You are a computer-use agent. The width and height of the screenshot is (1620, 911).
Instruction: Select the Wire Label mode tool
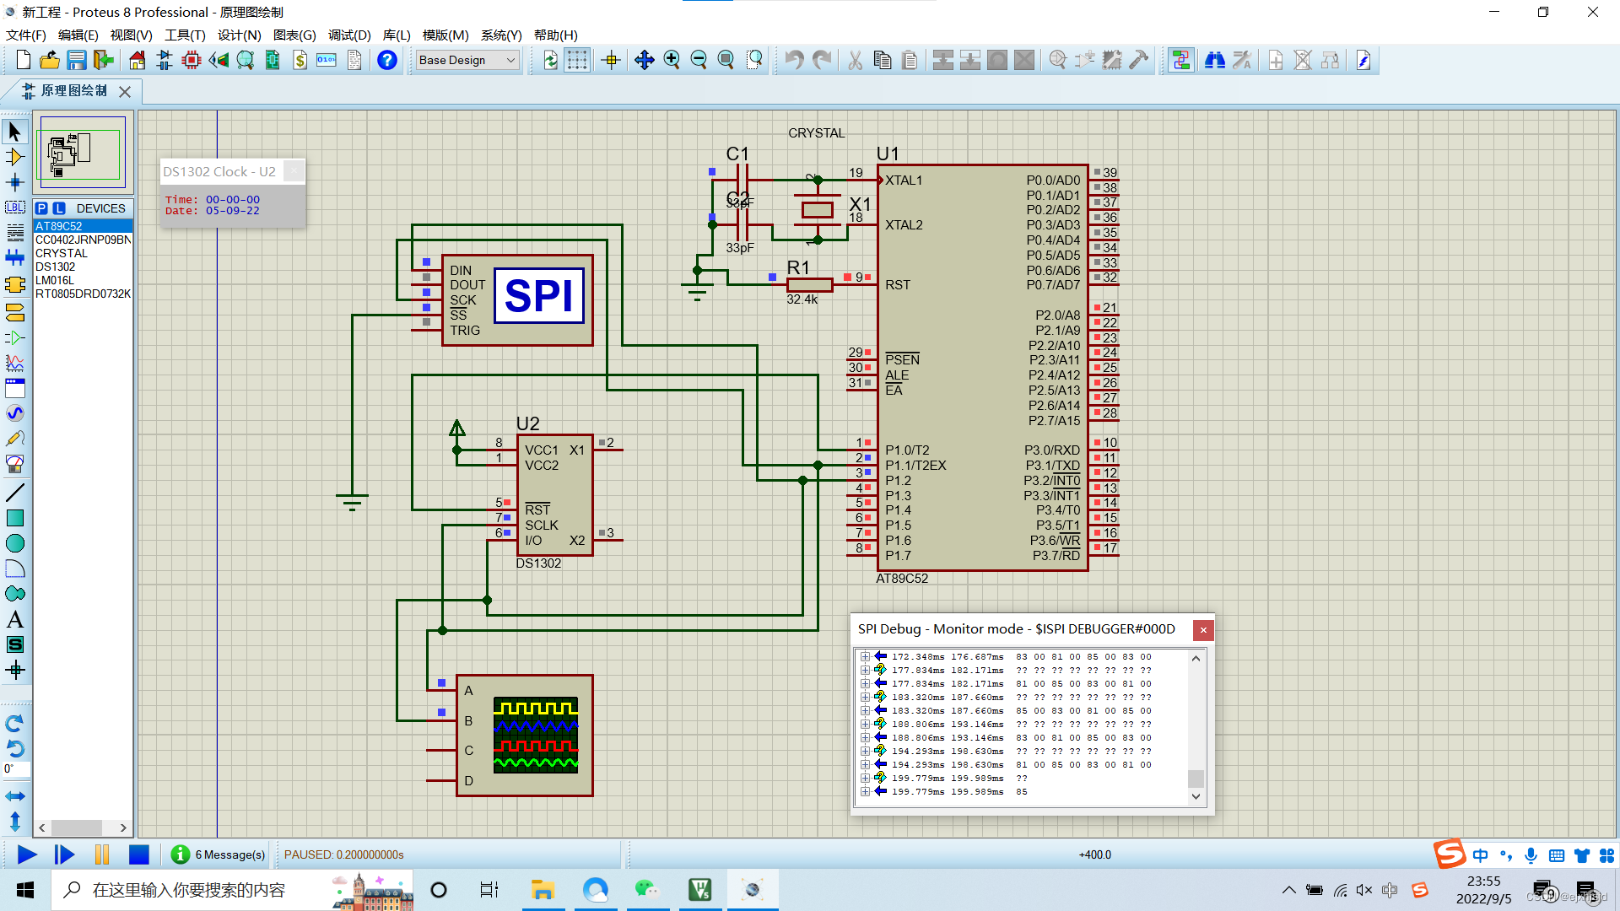pyautogui.click(x=14, y=208)
